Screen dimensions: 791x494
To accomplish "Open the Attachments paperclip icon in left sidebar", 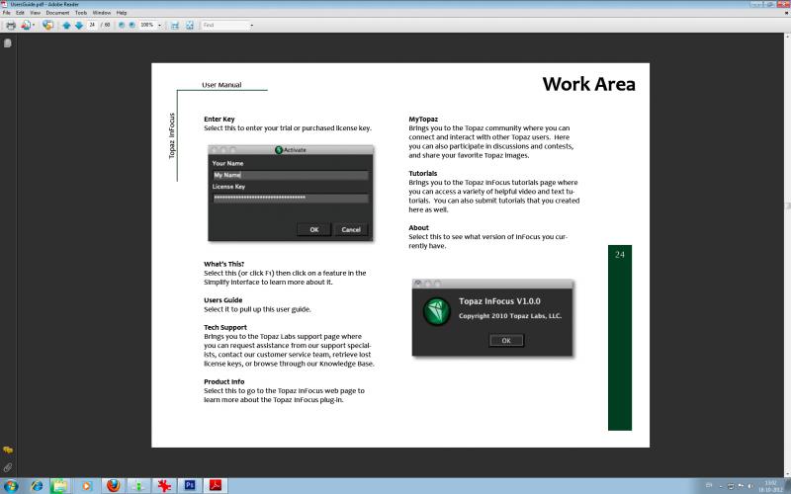I will coord(8,467).
